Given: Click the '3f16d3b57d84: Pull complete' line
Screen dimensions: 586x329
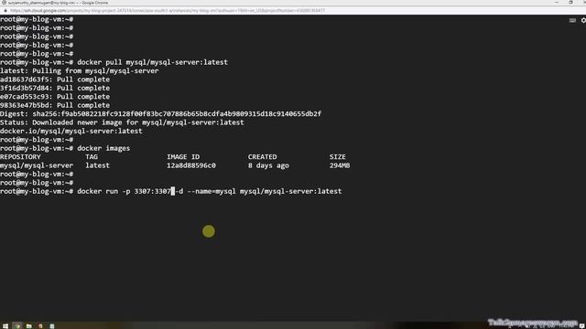Looking at the screenshot, I should (x=55, y=88).
